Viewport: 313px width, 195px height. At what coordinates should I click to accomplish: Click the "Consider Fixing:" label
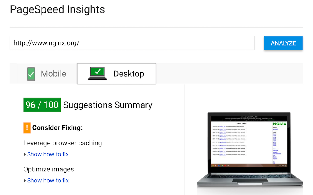pos(57,128)
